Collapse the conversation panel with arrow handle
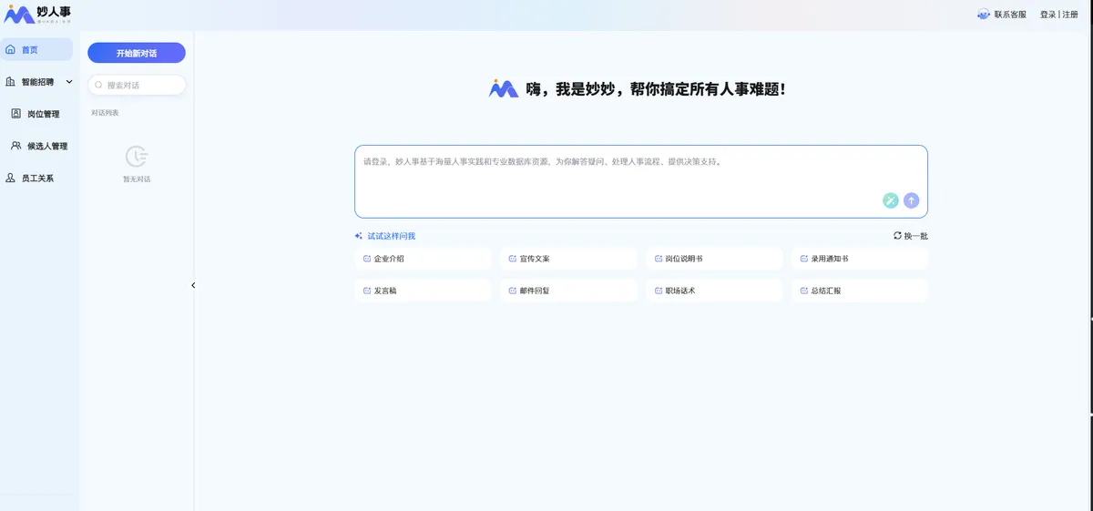 [x=193, y=285]
